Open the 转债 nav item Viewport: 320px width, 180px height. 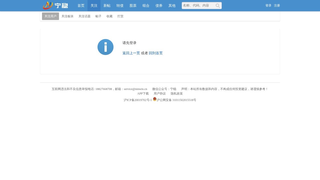(120, 5)
